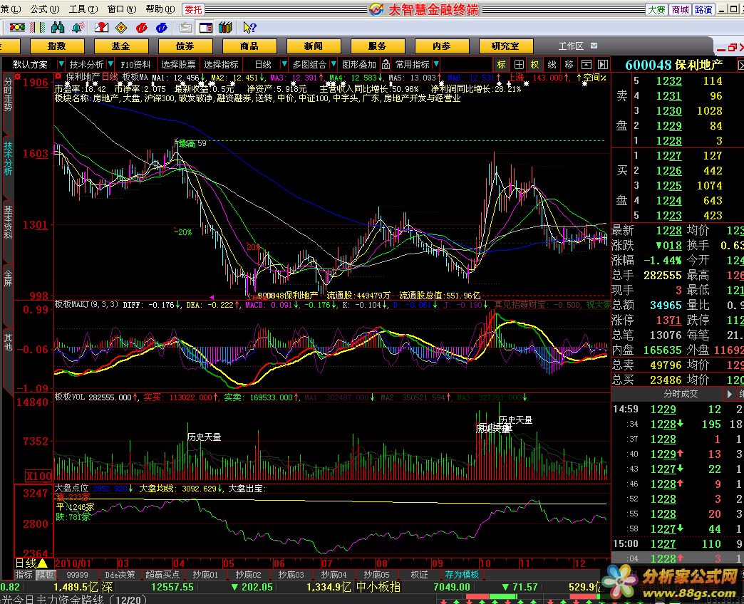Click the 指数 yellow button
The image size is (744, 604).
click(x=57, y=46)
